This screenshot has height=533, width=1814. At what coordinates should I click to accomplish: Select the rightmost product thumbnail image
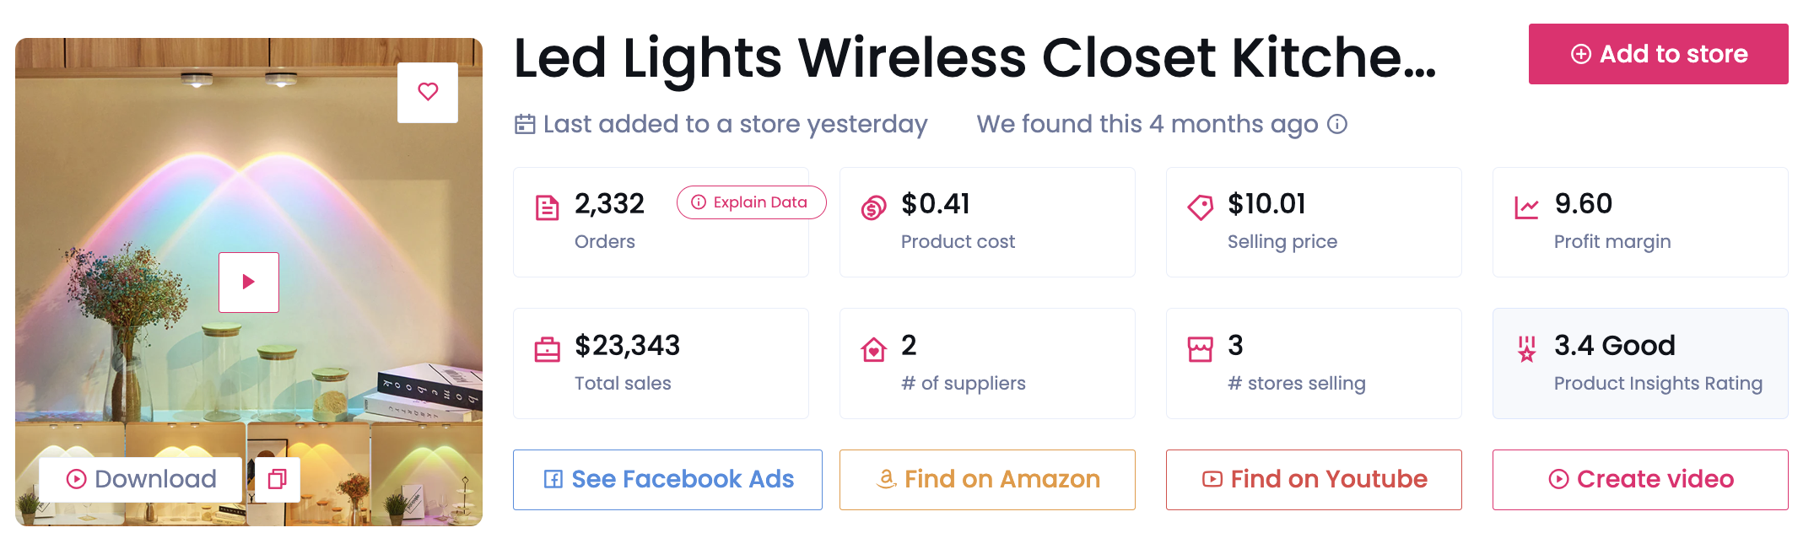[x=427, y=472]
